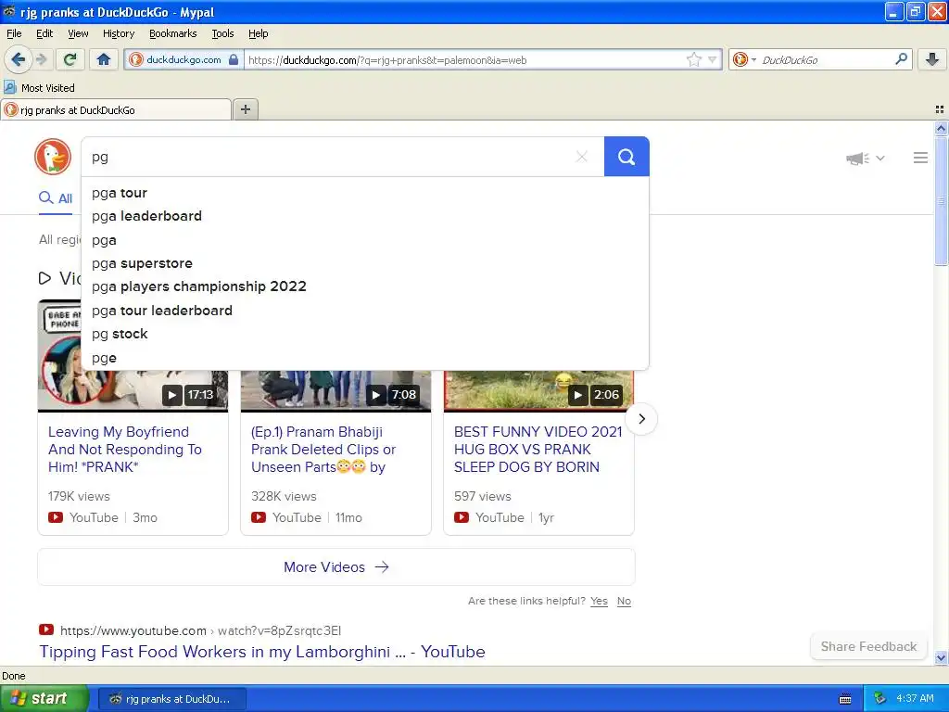Click the scrollbar up arrow
949x712 pixels.
pos(941,128)
